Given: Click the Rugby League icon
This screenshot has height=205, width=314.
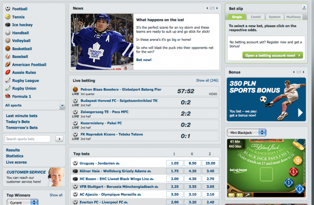Looking at the screenshot, I should click(x=8, y=80).
